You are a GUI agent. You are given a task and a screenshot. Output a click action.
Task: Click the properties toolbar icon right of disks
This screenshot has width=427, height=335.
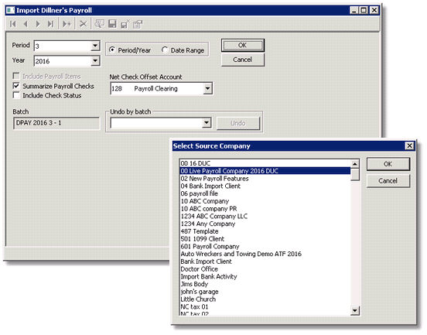(138, 24)
